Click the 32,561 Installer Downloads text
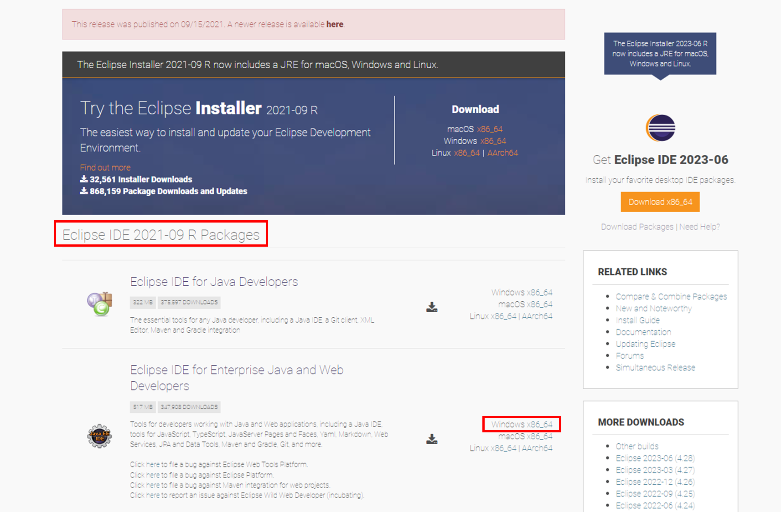This screenshot has height=512, width=781. click(x=140, y=179)
